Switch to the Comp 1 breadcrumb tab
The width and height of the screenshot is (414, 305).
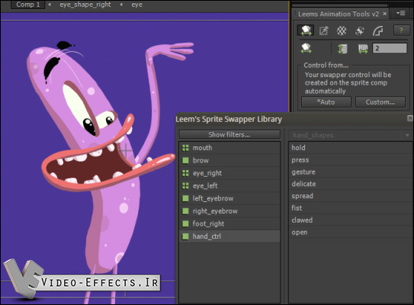click(27, 5)
